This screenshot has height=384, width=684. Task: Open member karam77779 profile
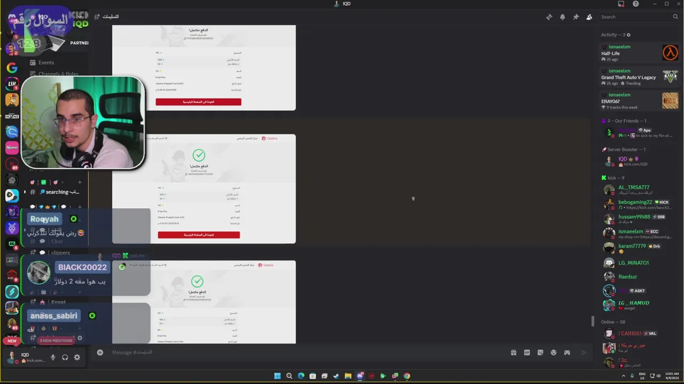pos(639,247)
